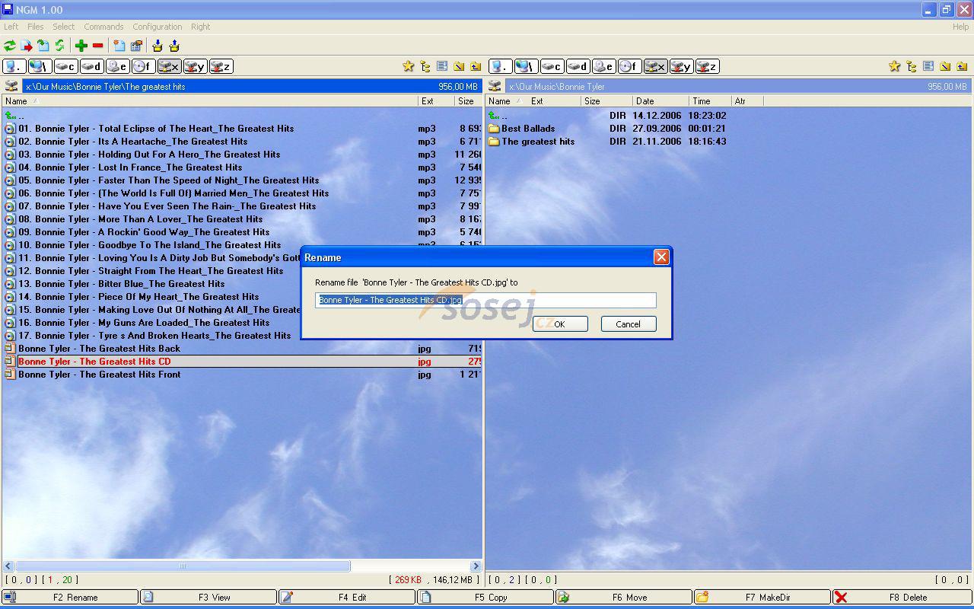The width and height of the screenshot is (974, 609).
Task: Click the red minus deselect icon
Action: click(97, 46)
